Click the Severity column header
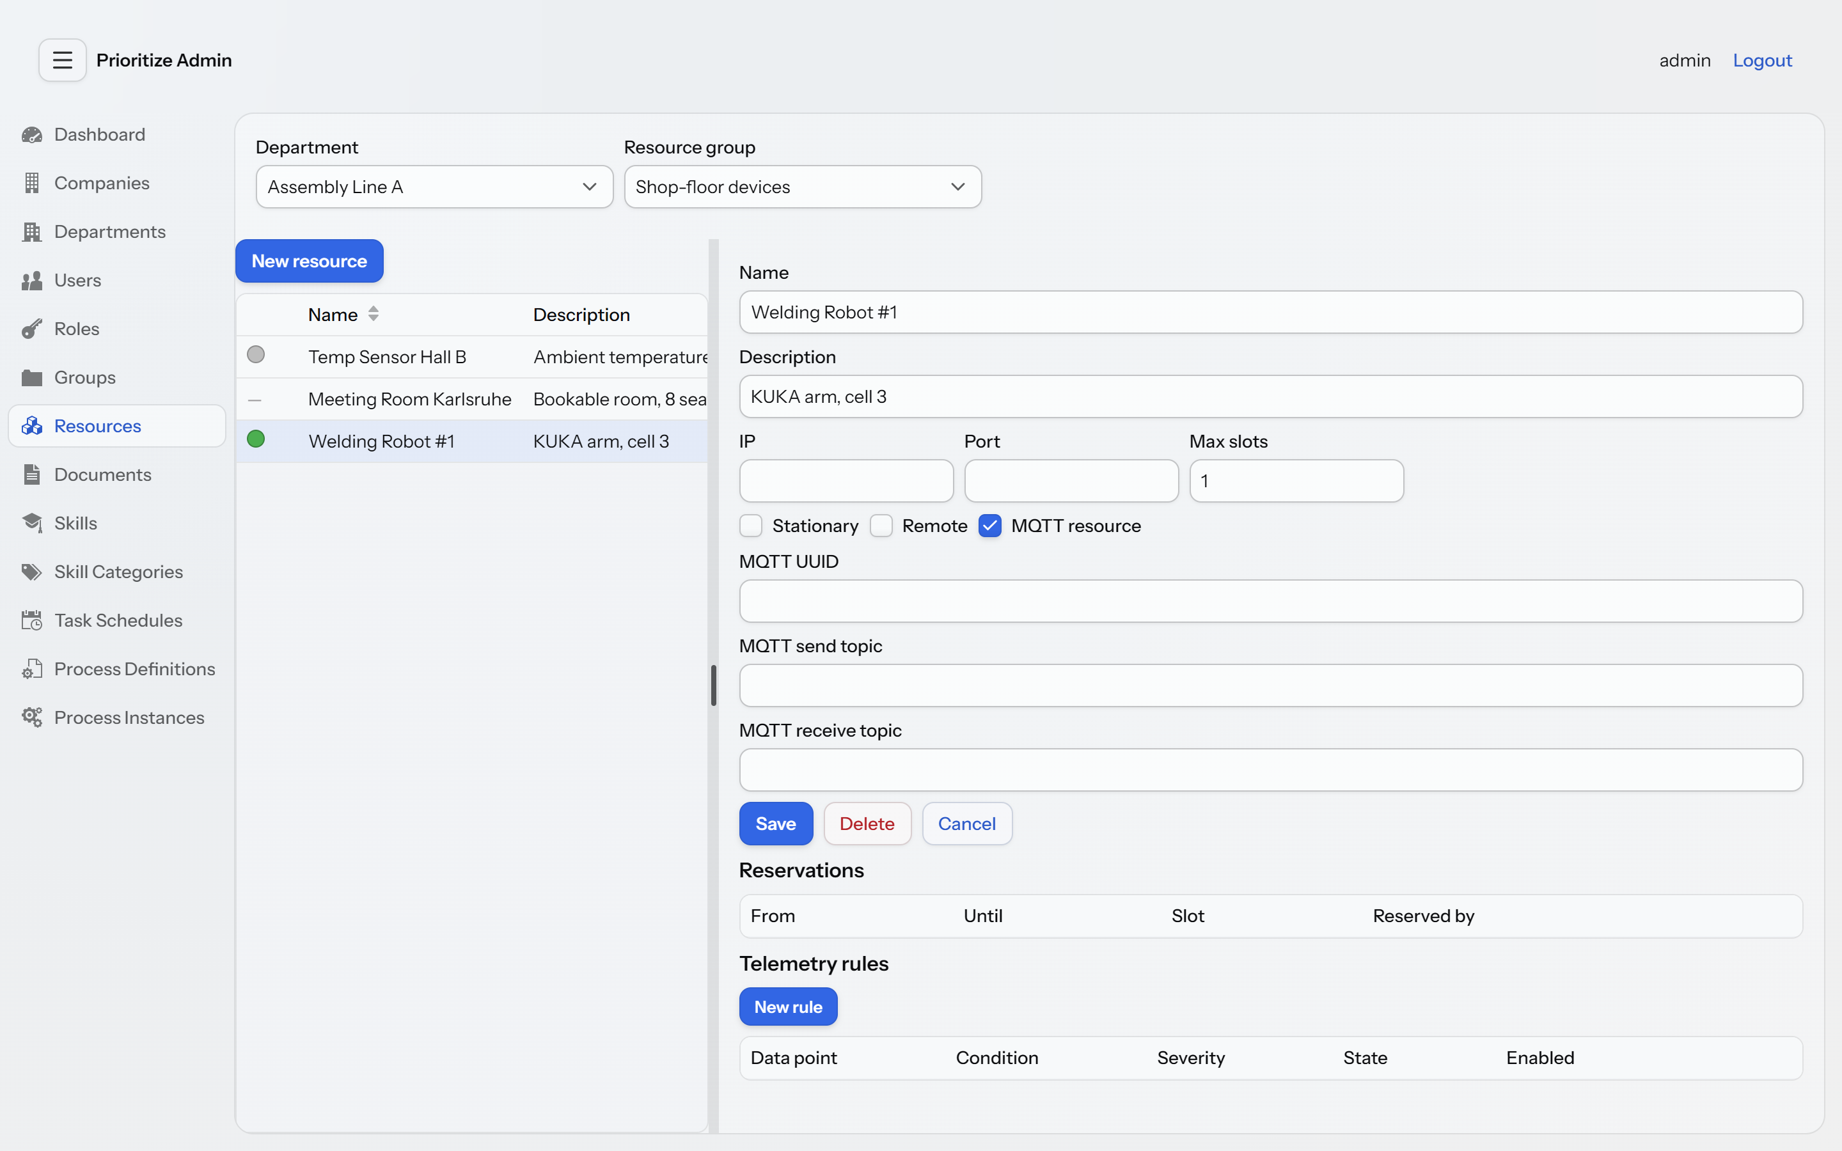Image resolution: width=1842 pixels, height=1151 pixels. coord(1190,1058)
